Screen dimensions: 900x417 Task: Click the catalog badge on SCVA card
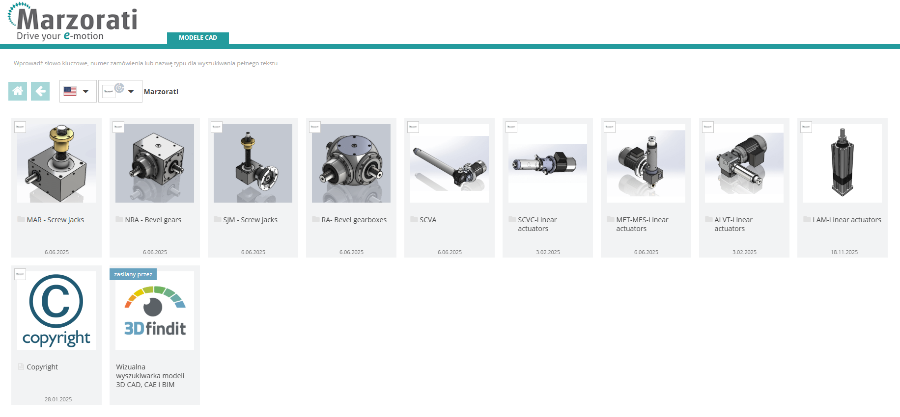point(413,127)
